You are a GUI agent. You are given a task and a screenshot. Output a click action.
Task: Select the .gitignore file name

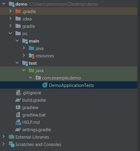[32, 93]
